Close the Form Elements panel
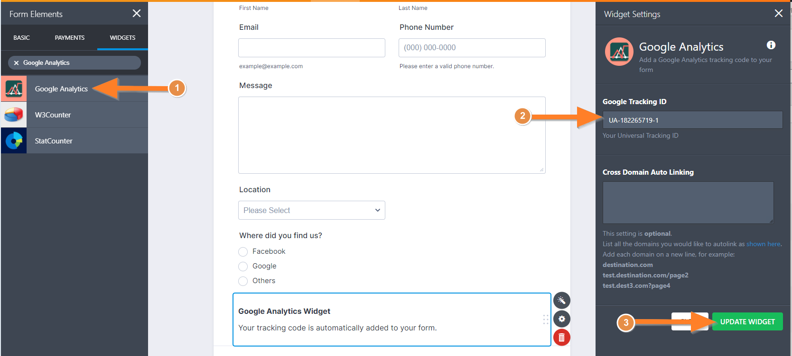 (137, 14)
